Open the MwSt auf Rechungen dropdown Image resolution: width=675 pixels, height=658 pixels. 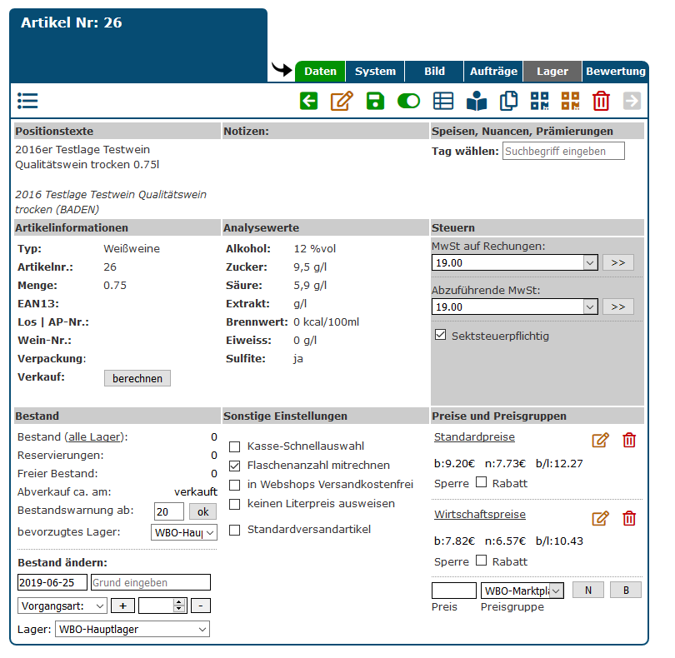(x=515, y=262)
